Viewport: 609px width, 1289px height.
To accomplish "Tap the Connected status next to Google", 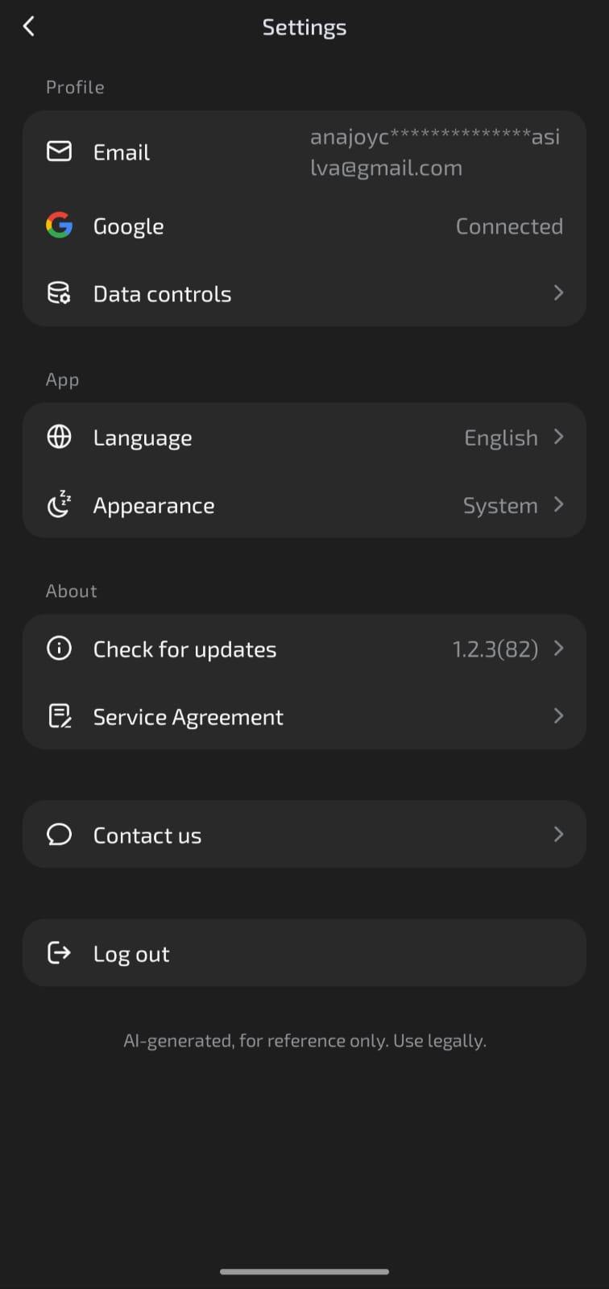I will (509, 226).
